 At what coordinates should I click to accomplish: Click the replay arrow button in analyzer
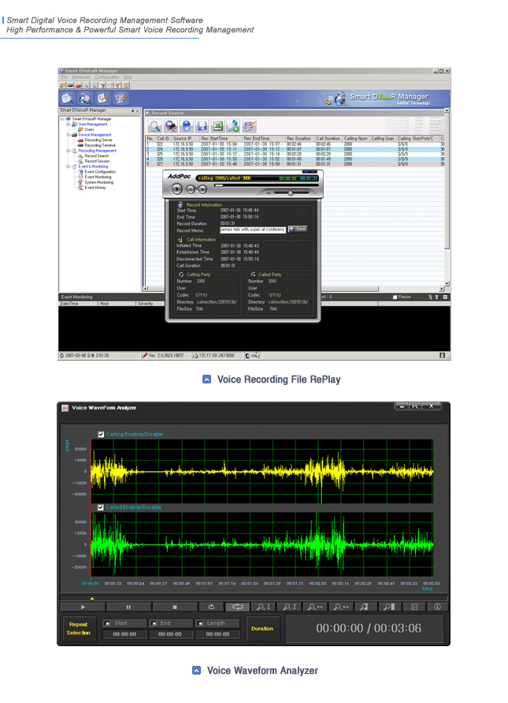(211, 607)
